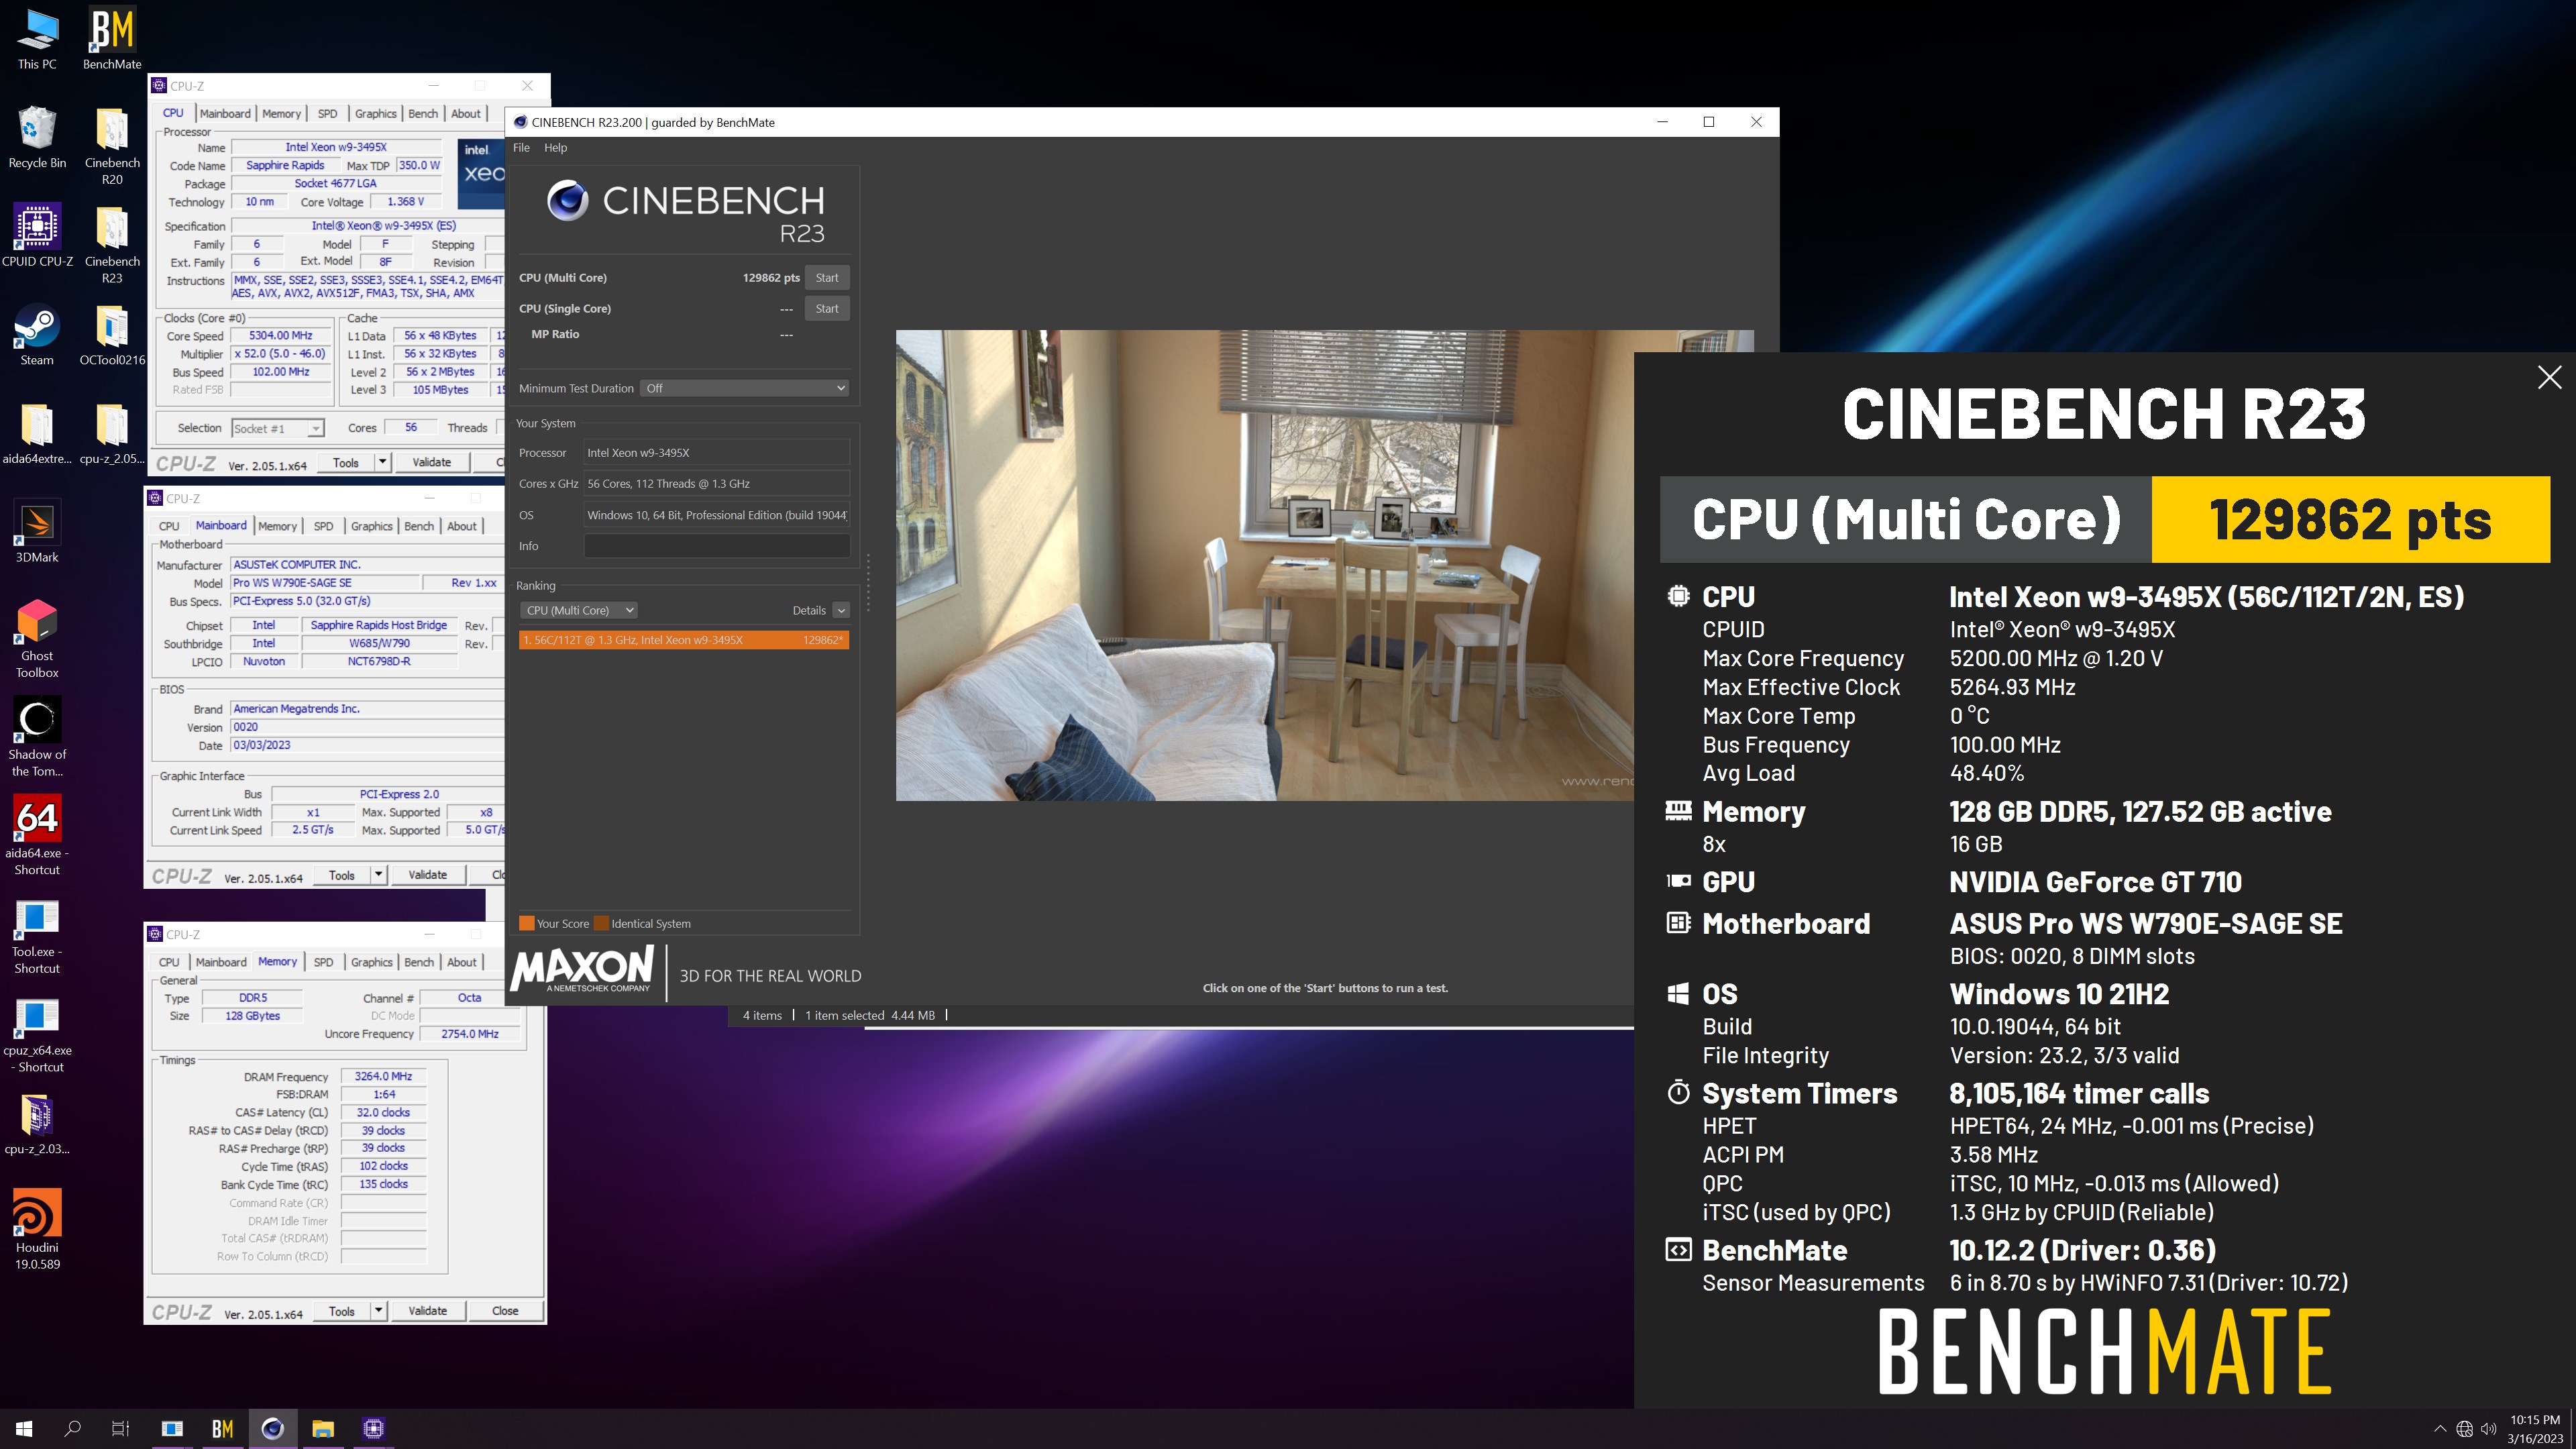Open File Explorer taskbar icon
Screen dimensions: 2576x1449
(x=322, y=1428)
